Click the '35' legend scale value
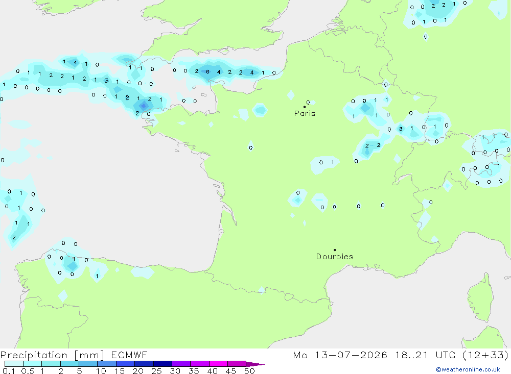 point(194,371)
